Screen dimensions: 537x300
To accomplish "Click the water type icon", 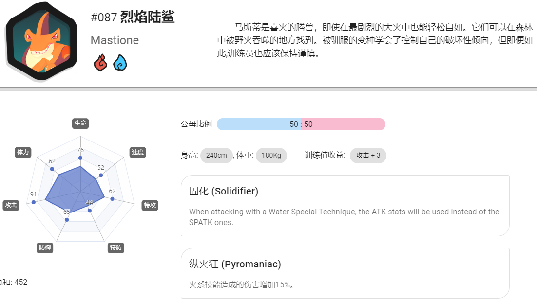I will (x=120, y=63).
